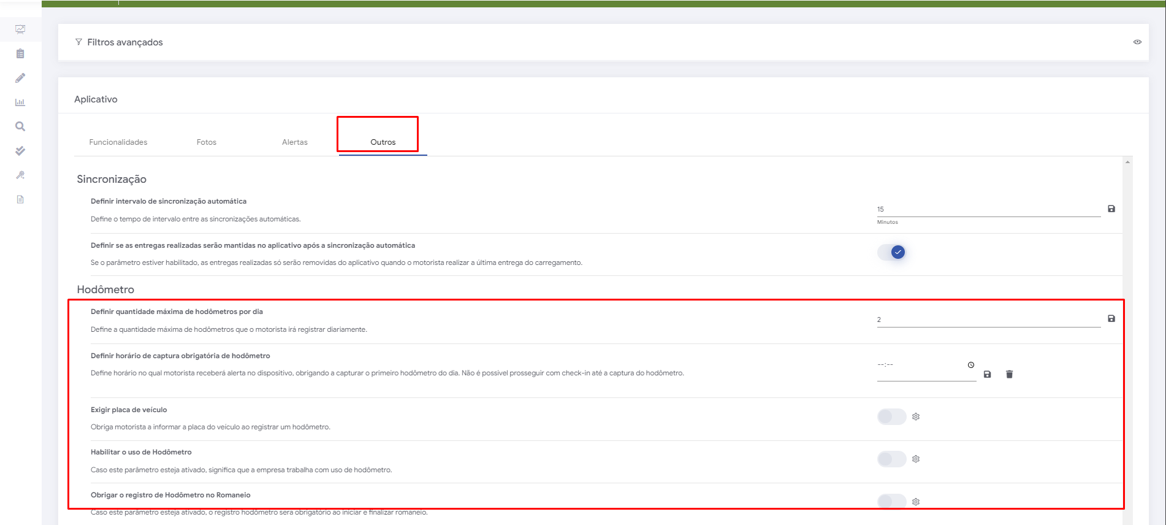This screenshot has height=525, width=1166.
Task: Click 'Definir intervalo de sincronização automática' label
Action: tap(169, 201)
